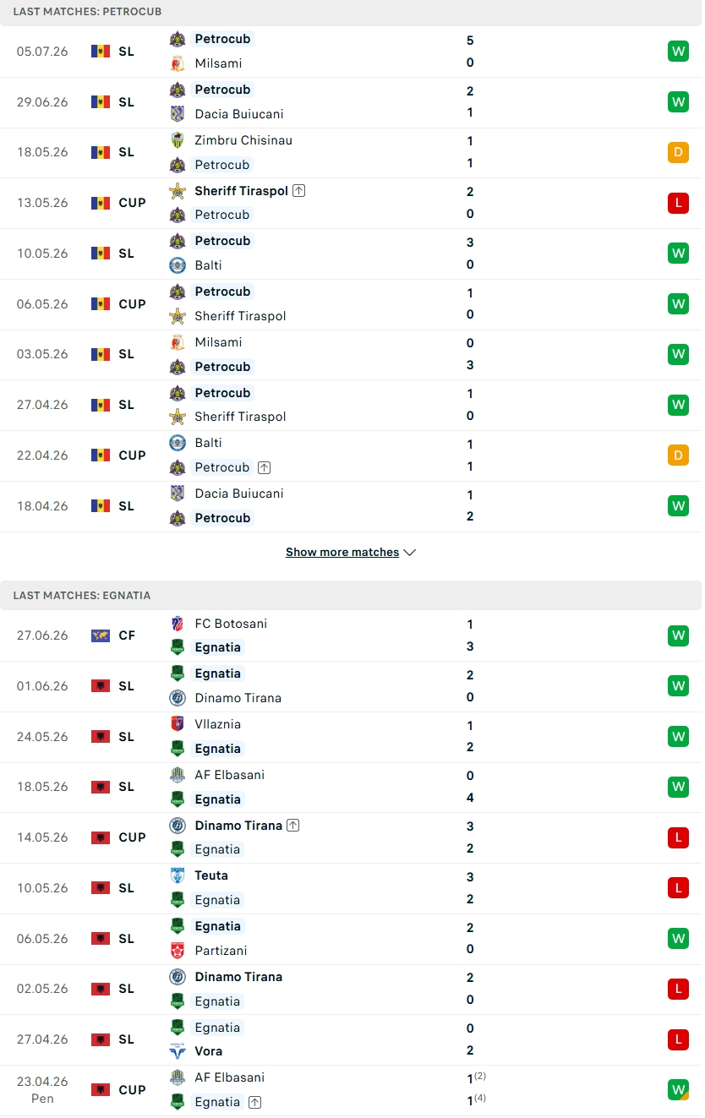Click the Sheriff Tiraspol star logo on 13.05.26
705x1118 pixels.
coord(178,191)
